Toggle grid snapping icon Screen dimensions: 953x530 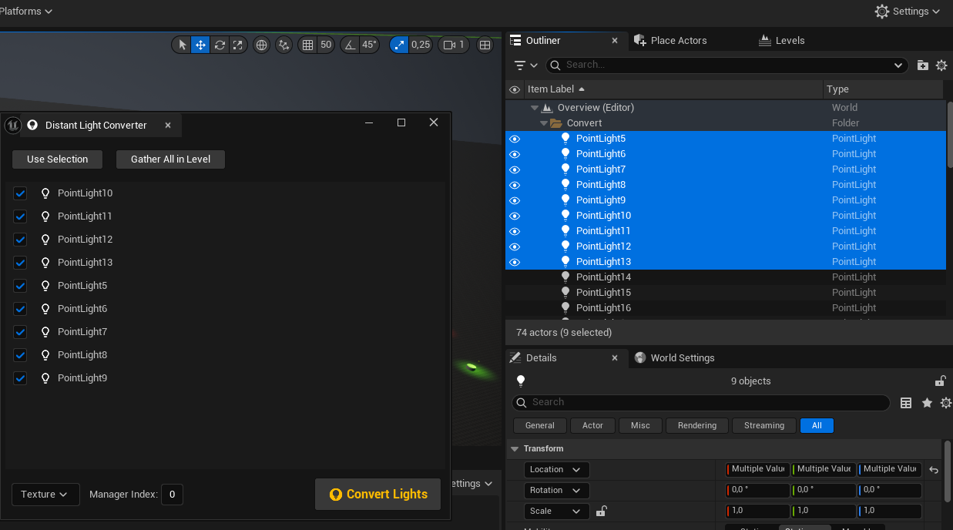(308, 45)
